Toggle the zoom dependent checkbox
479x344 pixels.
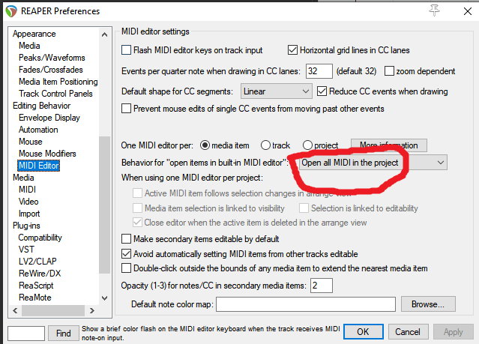click(389, 71)
